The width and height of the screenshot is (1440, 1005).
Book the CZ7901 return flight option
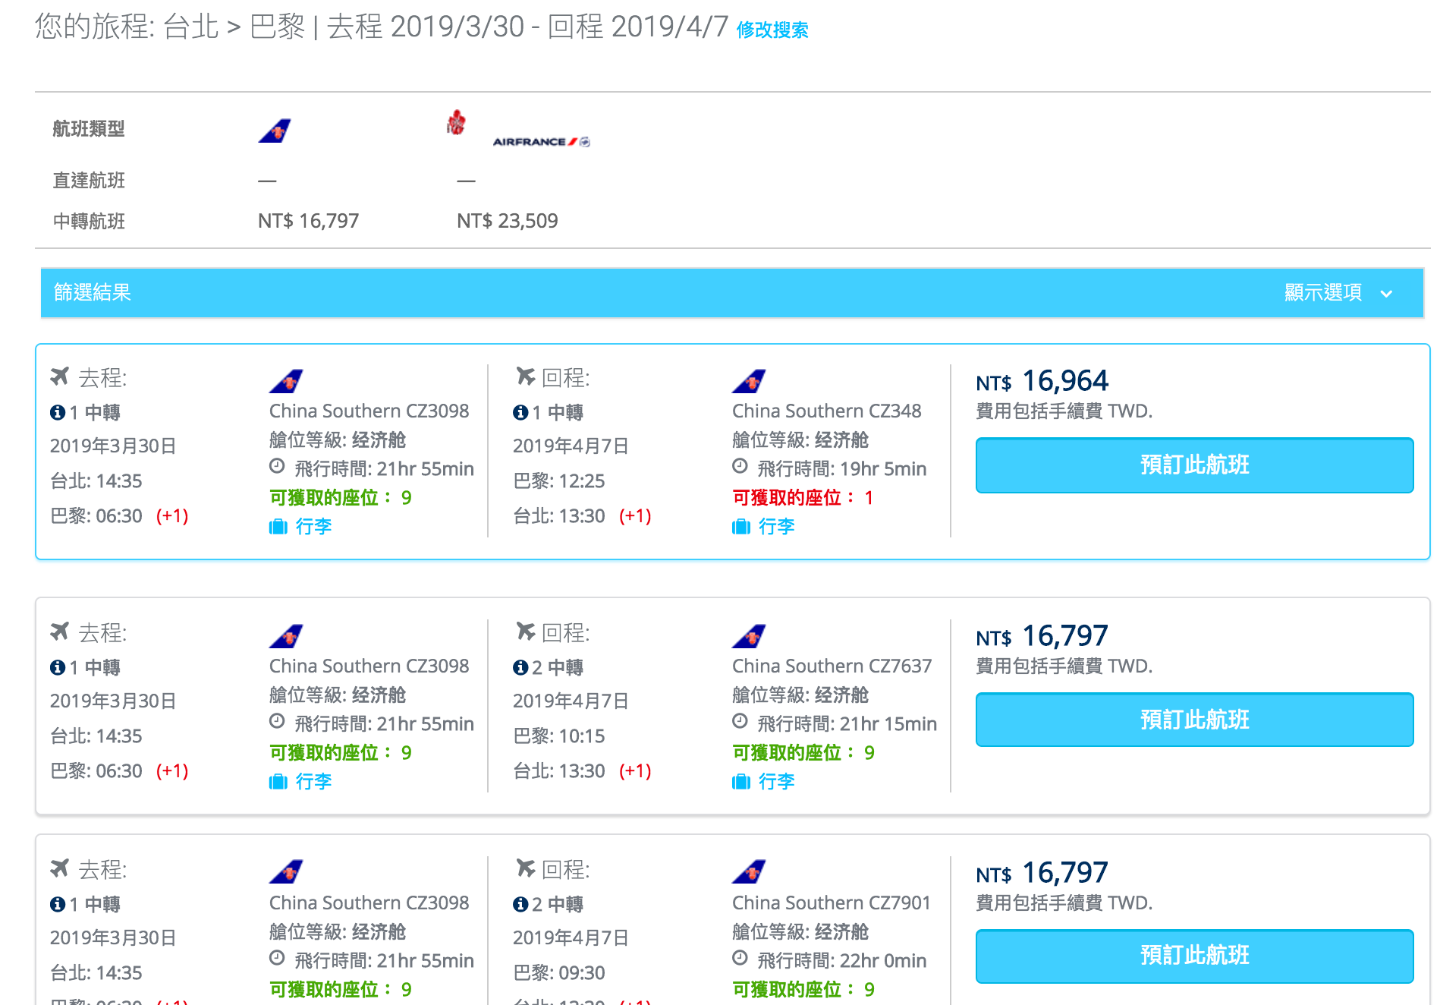click(x=1194, y=956)
